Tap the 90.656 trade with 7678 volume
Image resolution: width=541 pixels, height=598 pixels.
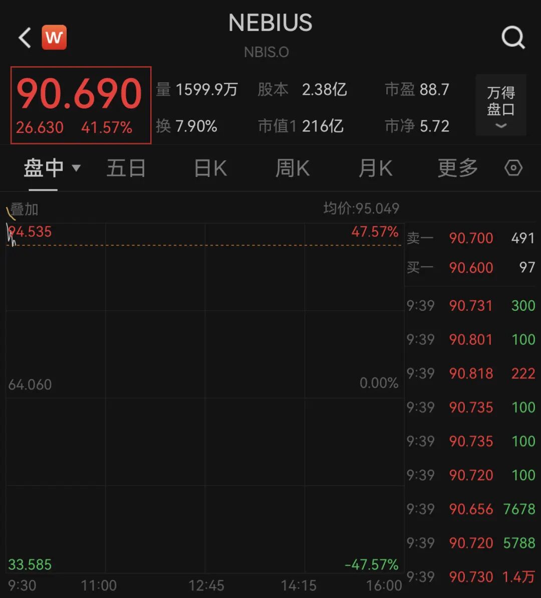(470, 509)
